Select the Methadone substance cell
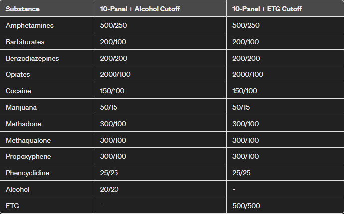Image resolution: width=344 pixels, height=214 pixels. pos(24,124)
